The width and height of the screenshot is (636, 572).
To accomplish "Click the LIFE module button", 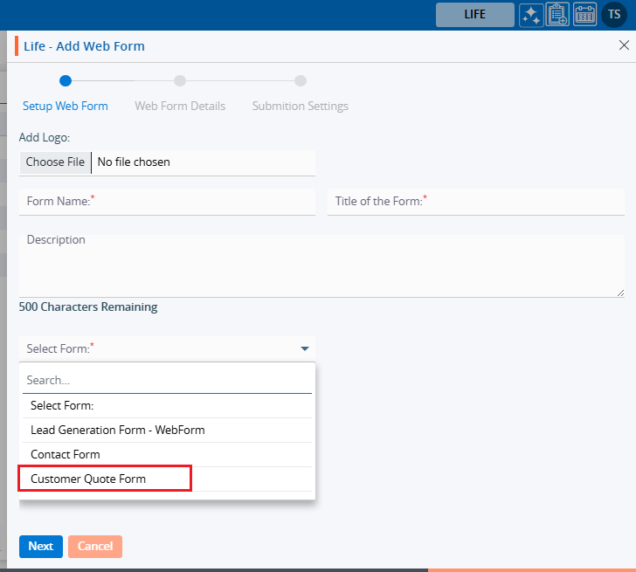I will click(x=474, y=15).
